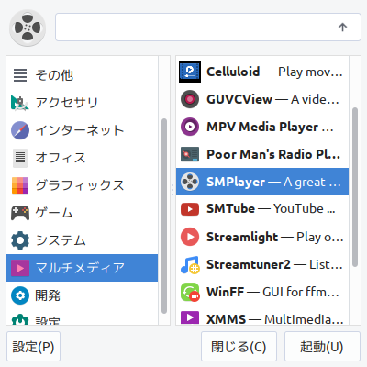Viewport: 367px width, 367px height.
Task: Select the システム category label
Action: tap(61, 240)
